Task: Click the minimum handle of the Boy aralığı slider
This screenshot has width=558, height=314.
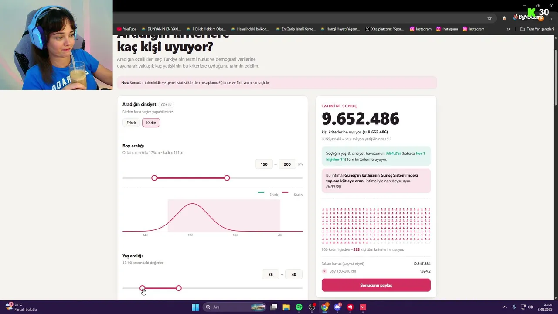Action: (x=154, y=178)
